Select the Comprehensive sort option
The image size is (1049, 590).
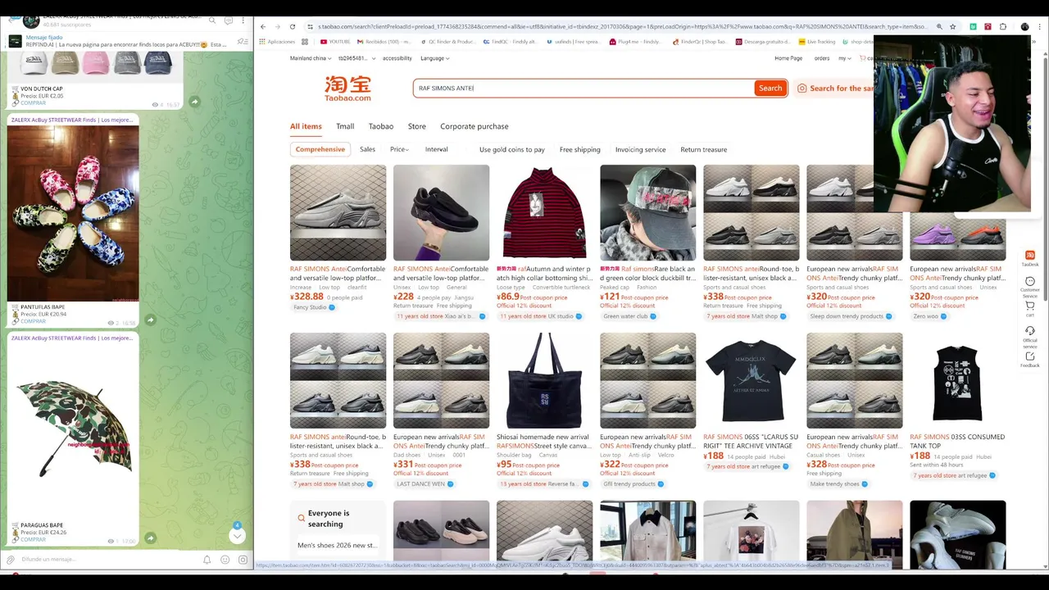320,149
